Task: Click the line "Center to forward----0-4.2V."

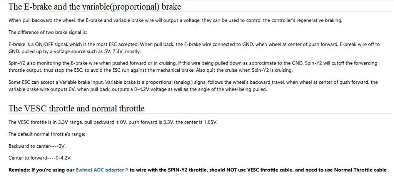Action: [40, 158]
